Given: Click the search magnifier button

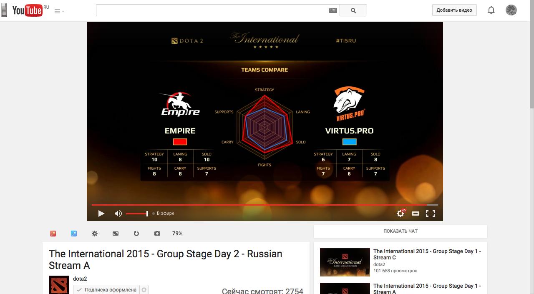Looking at the screenshot, I should point(353,10).
